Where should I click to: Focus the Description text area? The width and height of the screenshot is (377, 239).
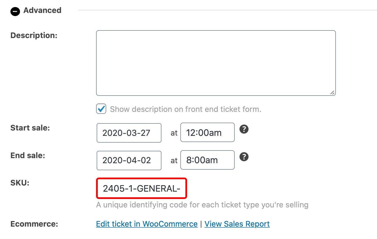pyautogui.click(x=216, y=63)
